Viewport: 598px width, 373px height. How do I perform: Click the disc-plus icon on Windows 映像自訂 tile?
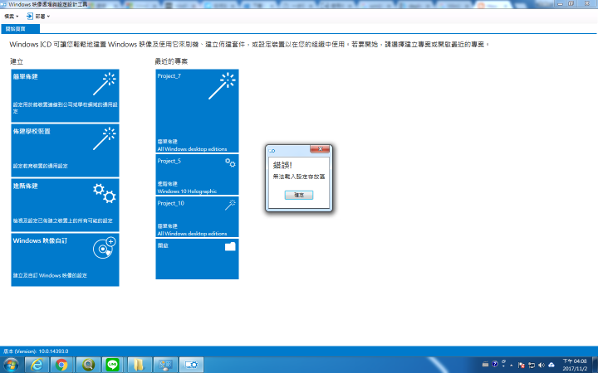(105, 248)
